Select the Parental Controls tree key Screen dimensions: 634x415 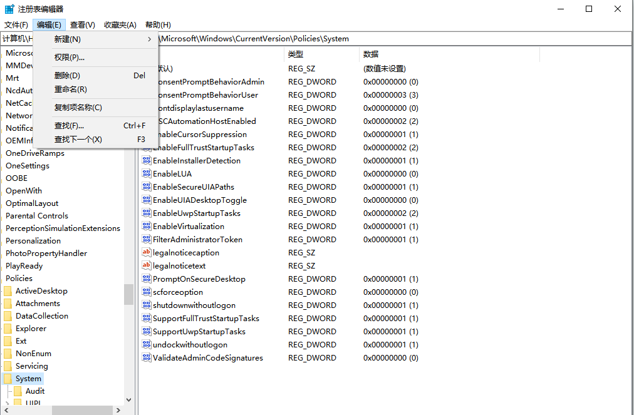(x=37, y=216)
